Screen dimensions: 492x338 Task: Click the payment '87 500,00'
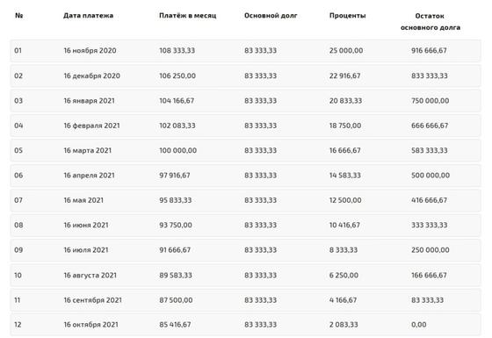click(x=176, y=300)
